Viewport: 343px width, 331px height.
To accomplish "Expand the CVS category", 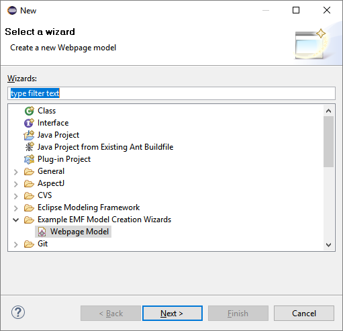I will point(15,196).
